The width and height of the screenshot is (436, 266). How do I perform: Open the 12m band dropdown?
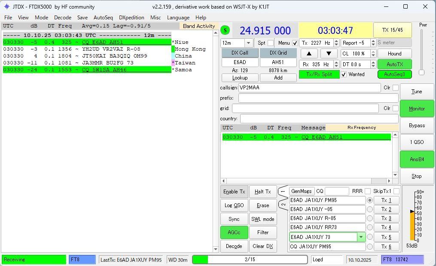[x=248, y=43]
